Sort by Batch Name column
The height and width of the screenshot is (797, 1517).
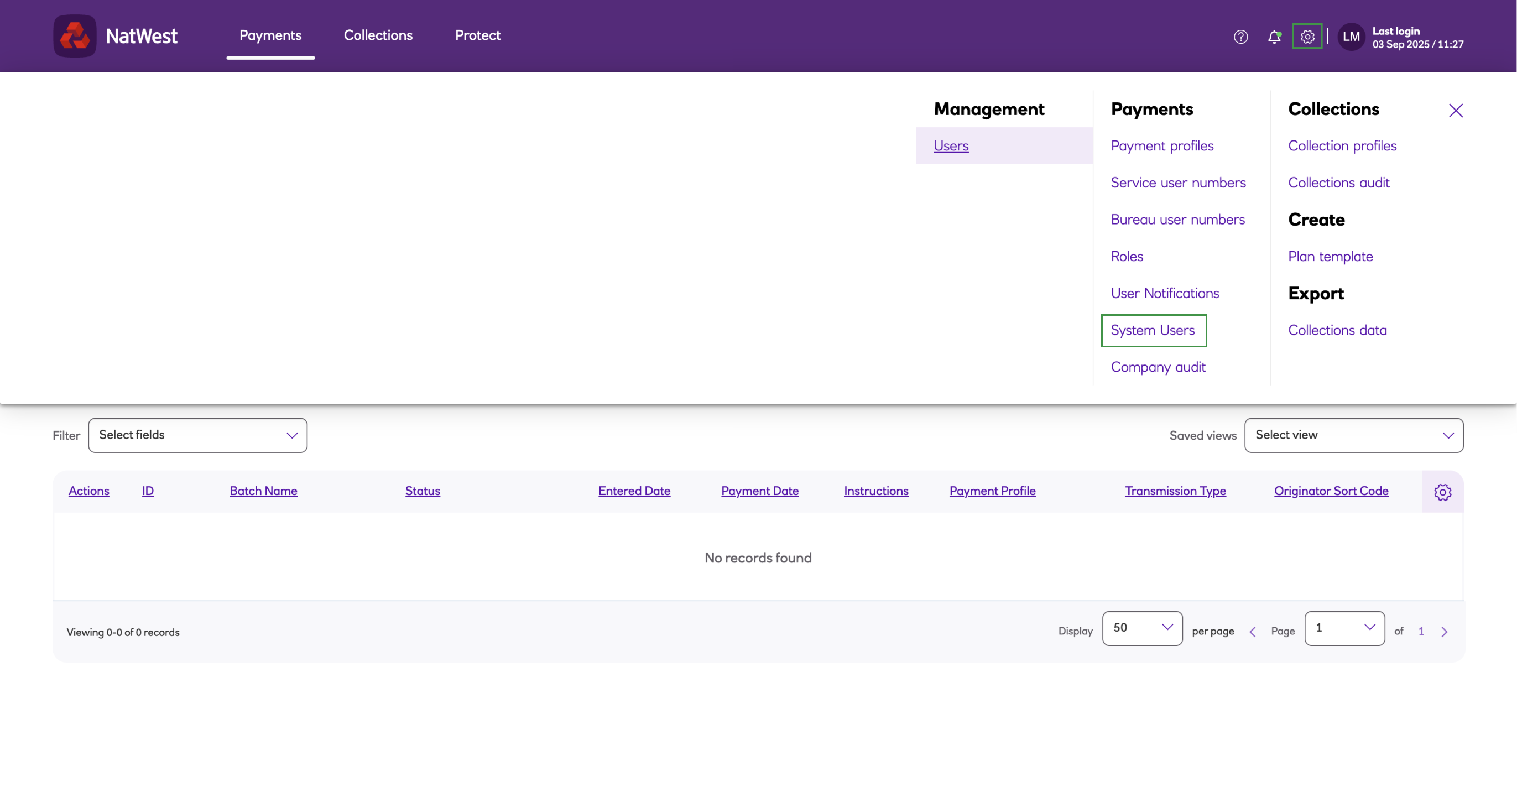(263, 491)
